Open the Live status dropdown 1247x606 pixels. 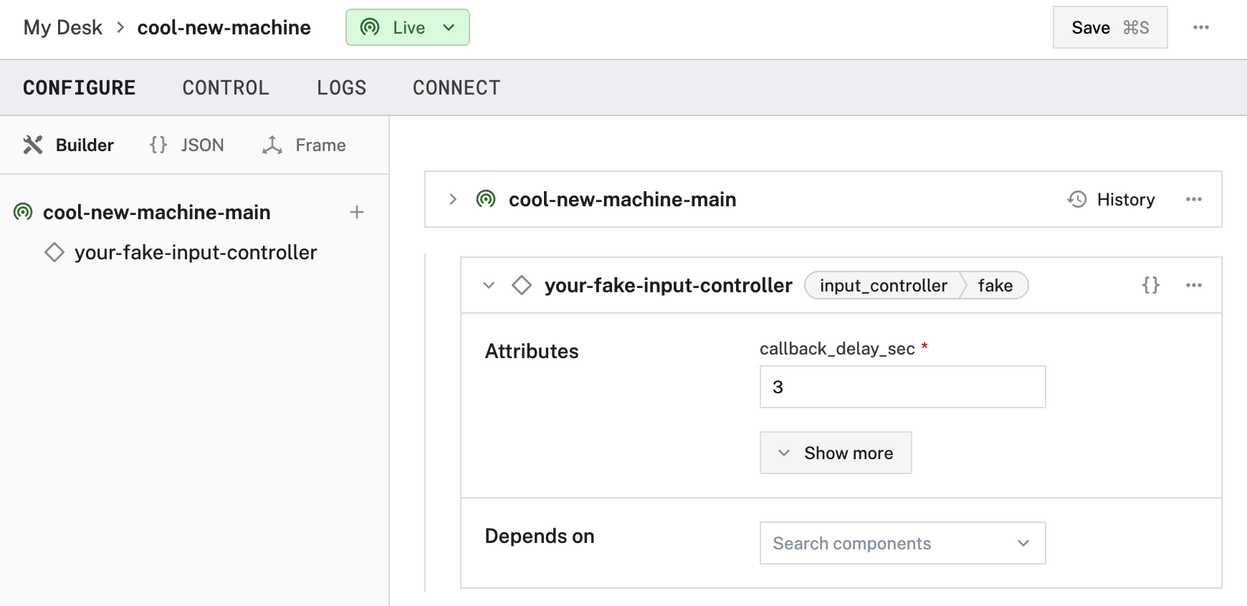click(408, 27)
